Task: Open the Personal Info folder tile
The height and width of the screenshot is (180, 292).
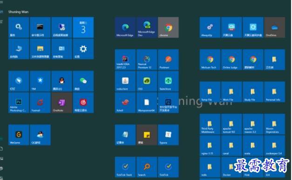Action: click(274, 92)
